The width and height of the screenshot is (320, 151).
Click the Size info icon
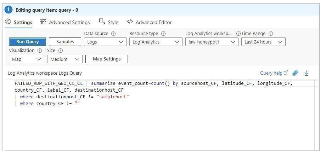pos(61,51)
